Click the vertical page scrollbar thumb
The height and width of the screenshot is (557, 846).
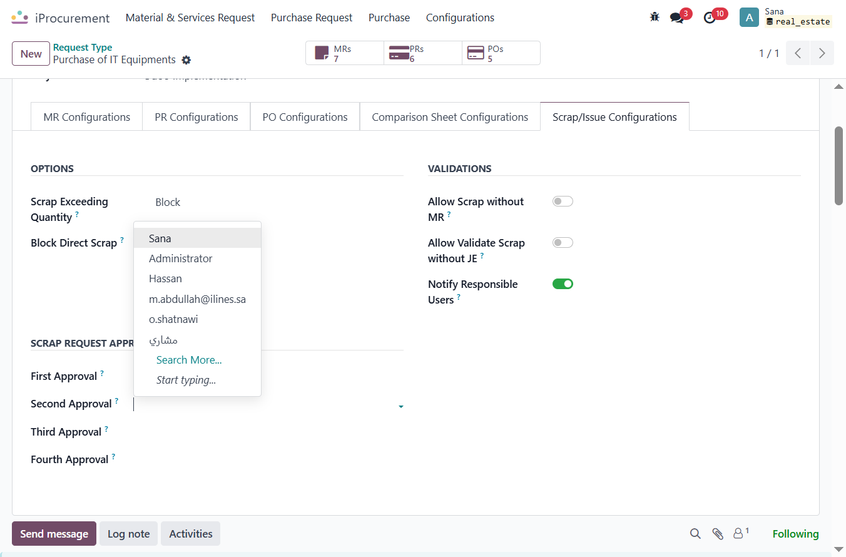(x=838, y=166)
